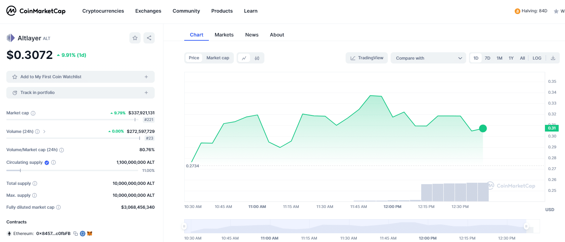The image size is (565, 242).
Task: Click Track in portfolio button
Action: [81, 93]
